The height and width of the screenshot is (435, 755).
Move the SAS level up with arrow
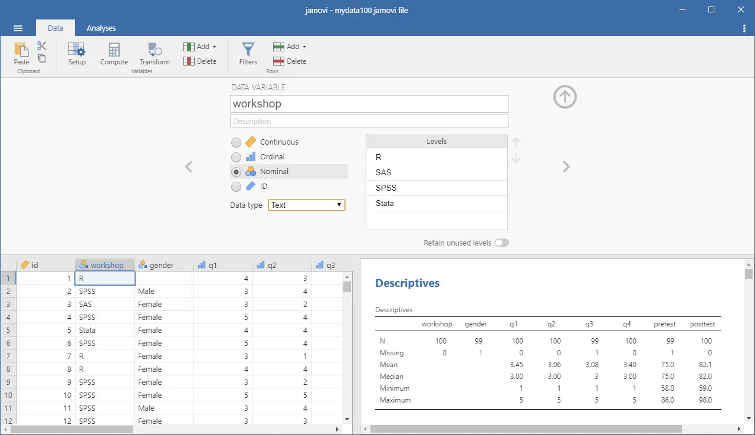pyautogui.click(x=516, y=142)
